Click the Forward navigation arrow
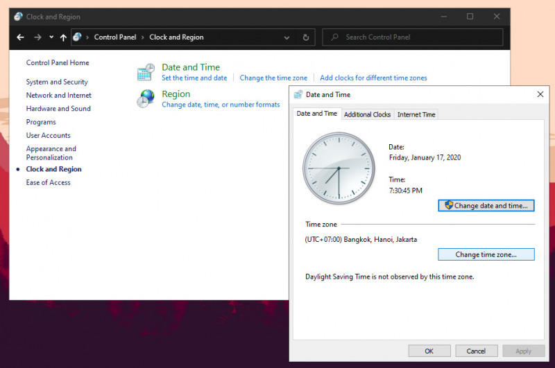 pyautogui.click(x=37, y=37)
